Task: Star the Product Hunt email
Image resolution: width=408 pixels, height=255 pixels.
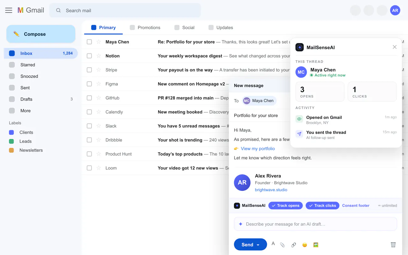Action: [98, 154]
